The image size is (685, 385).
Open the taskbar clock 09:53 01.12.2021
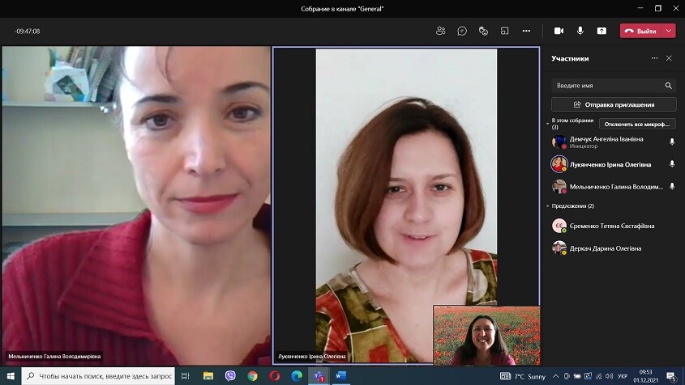tap(645, 376)
